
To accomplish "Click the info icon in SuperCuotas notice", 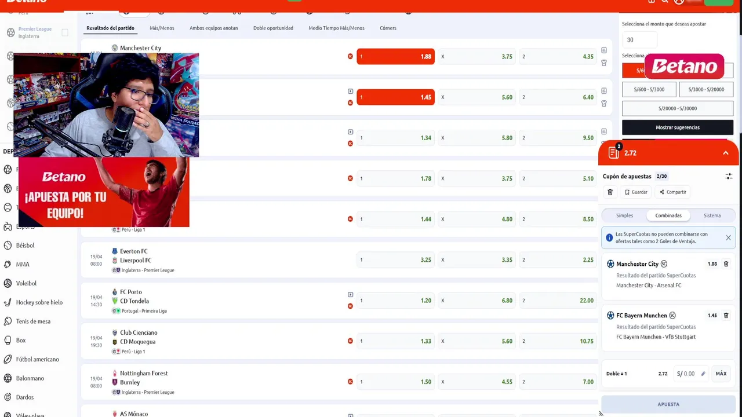I will (x=609, y=237).
